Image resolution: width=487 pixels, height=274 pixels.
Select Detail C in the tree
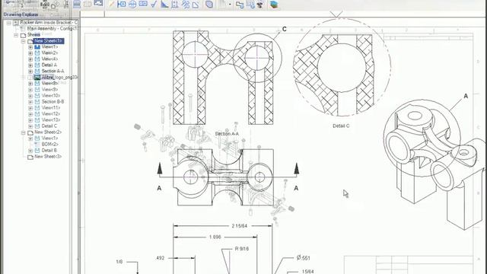coord(49,126)
